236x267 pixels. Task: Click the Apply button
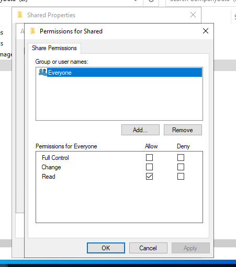coord(190,248)
